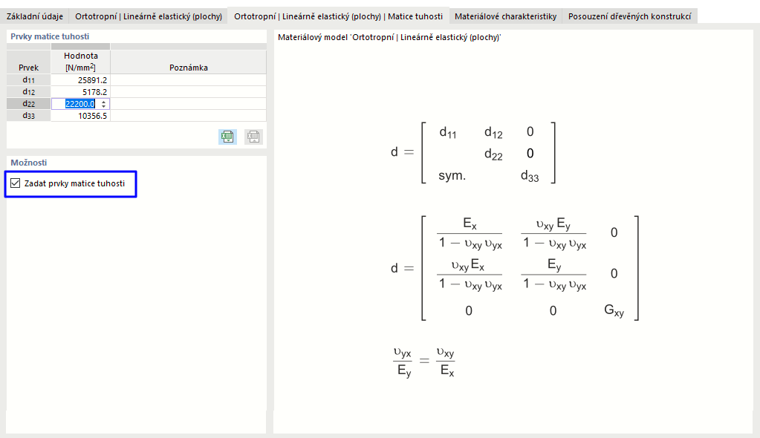Image resolution: width=760 pixels, height=438 pixels.
Task: Click the d22 value input field
Action: pos(80,104)
